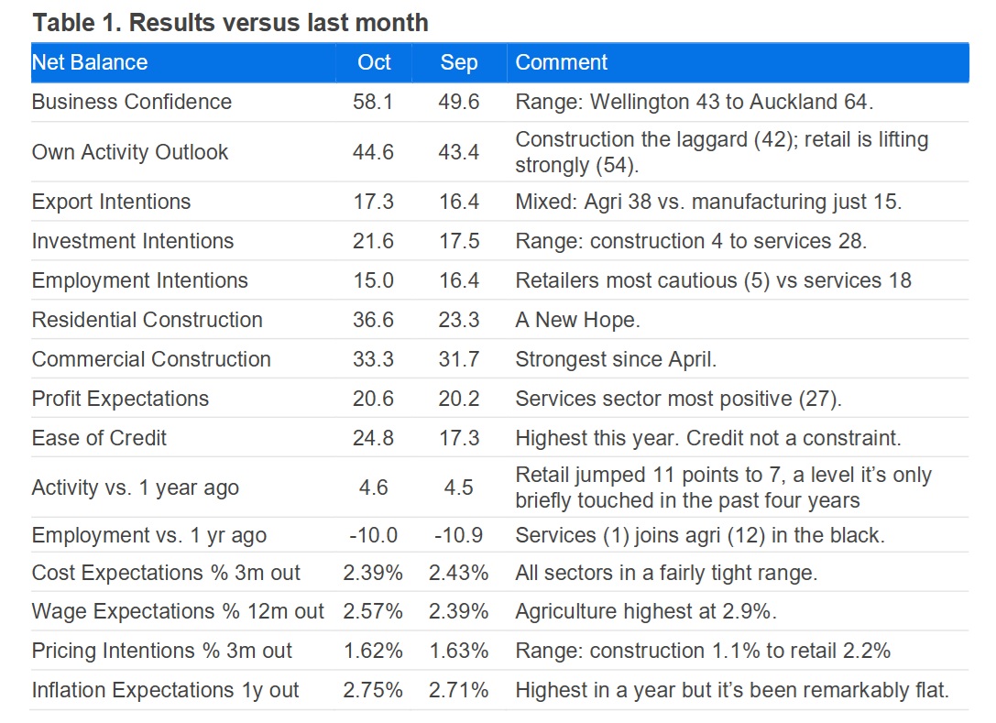996x723 pixels.
Task: Select the "Comment" column header
Action: point(562,62)
